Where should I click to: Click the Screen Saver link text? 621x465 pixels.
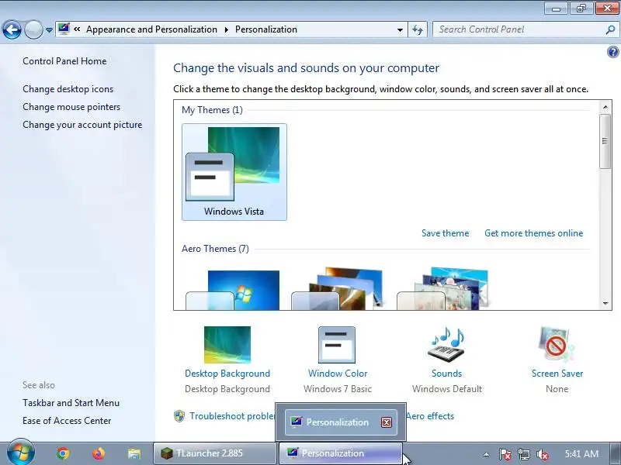point(557,374)
